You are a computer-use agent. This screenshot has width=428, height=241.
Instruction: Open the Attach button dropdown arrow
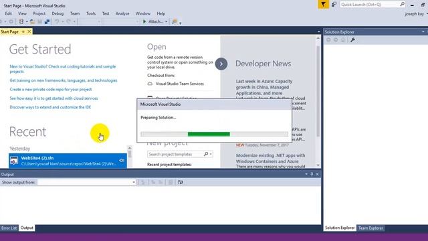pos(166,21)
